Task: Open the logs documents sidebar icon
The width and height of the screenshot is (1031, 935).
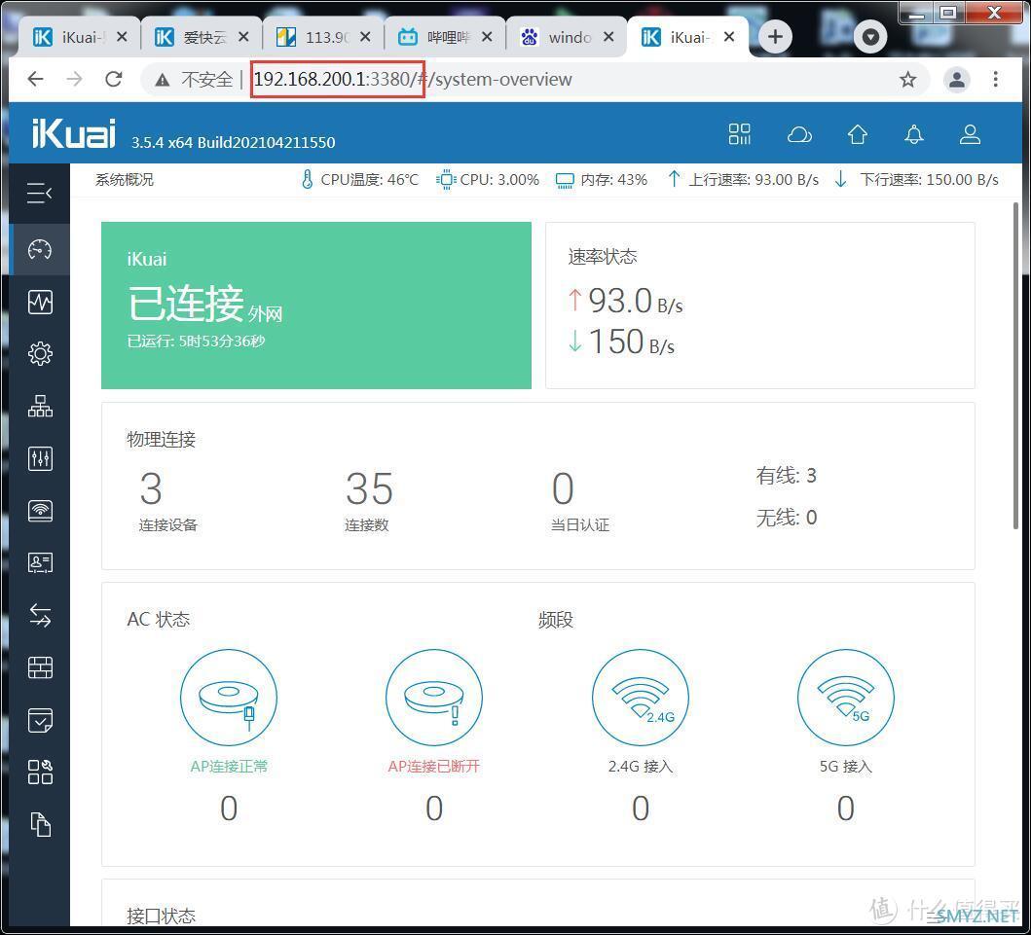Action: click(x=40, y=825)
